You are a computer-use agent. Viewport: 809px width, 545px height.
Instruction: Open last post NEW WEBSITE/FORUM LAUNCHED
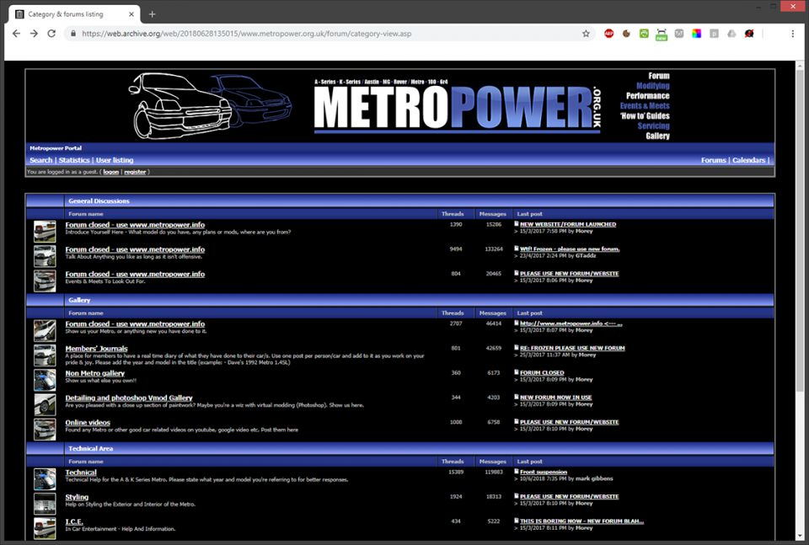pos(567,224)
